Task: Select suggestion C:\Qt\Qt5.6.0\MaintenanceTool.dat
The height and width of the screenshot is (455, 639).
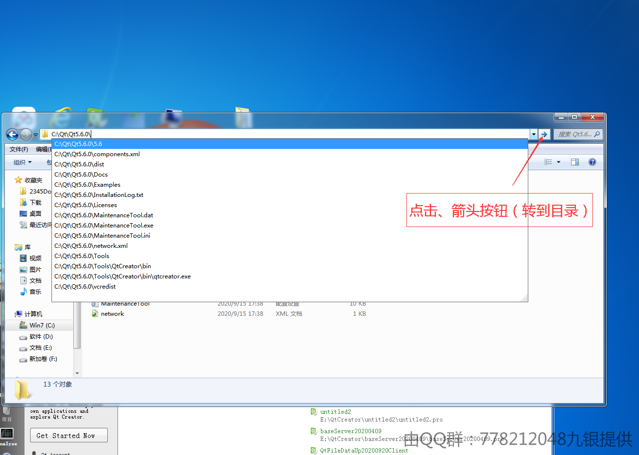Action: pyautogui.click(x=290, y=215)
